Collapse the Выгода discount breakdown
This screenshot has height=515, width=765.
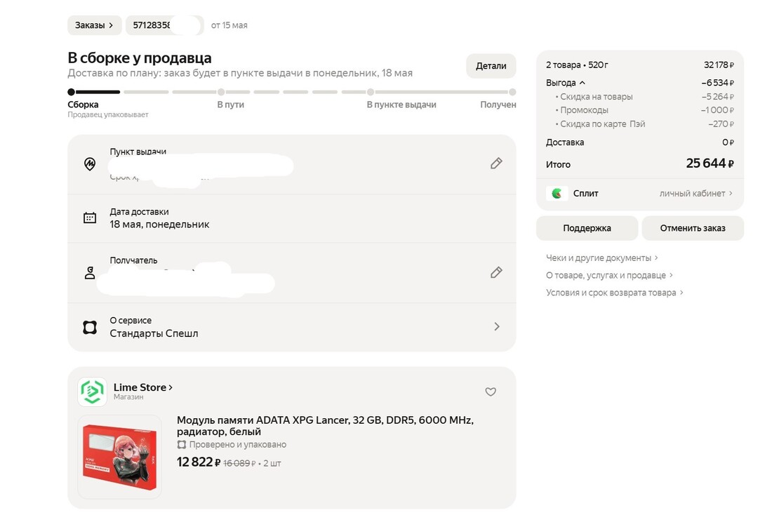click(566, 83)
